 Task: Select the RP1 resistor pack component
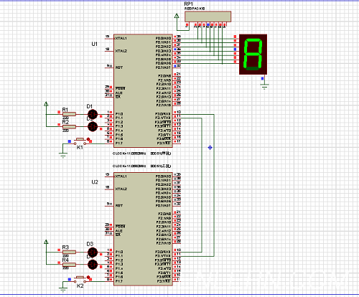[208, 16]
